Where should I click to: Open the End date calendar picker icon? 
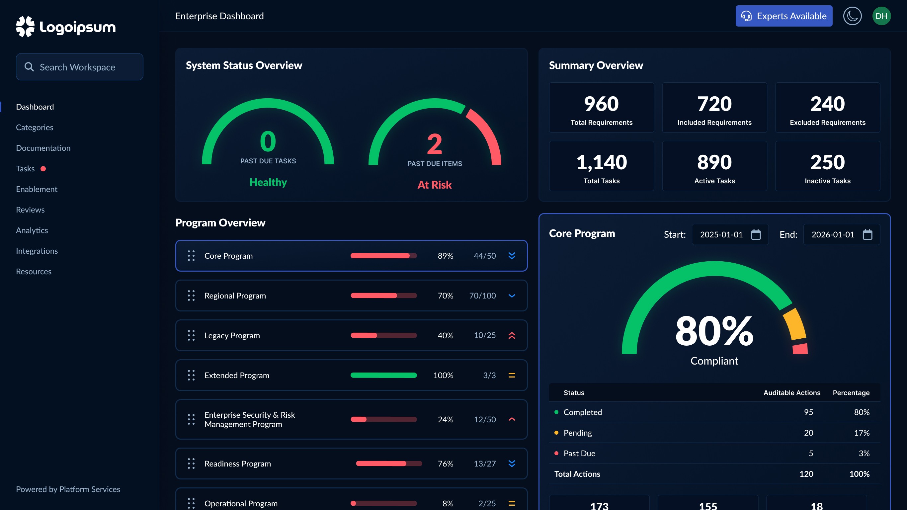click(867, 234)
